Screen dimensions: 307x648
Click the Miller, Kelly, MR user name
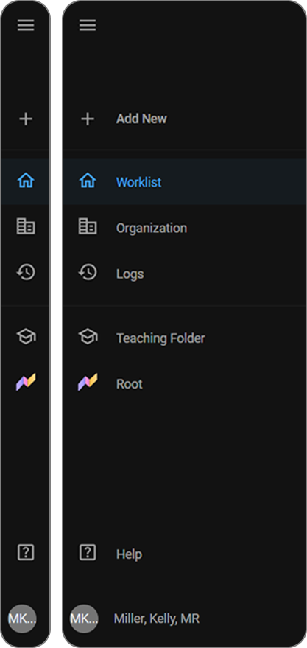pyautogui.click(x=156, y=619)
